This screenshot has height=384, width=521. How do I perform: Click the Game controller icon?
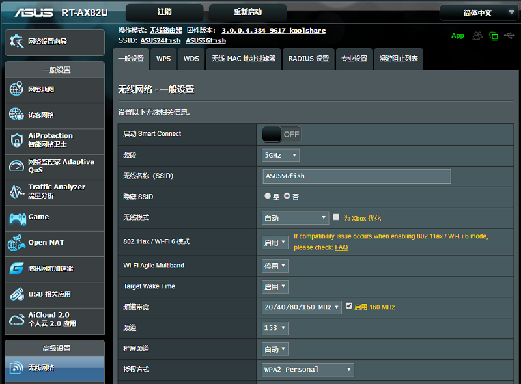click(18, 219)
